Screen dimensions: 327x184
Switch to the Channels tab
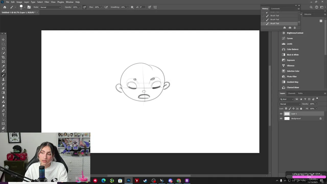click(x=291, y=93)
